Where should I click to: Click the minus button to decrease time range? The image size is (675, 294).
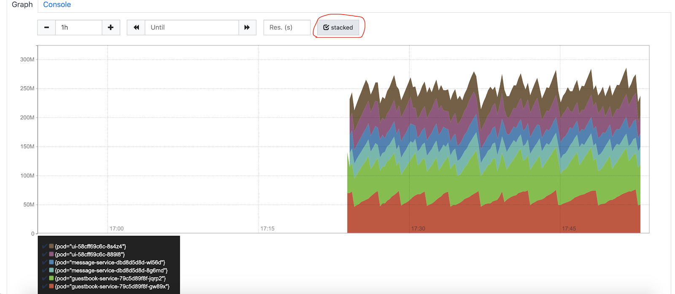tap(46, 27)
